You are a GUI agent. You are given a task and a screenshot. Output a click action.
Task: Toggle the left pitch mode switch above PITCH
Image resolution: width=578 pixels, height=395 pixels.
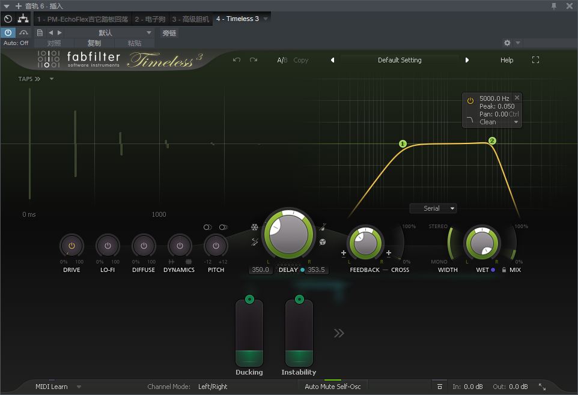207,227
